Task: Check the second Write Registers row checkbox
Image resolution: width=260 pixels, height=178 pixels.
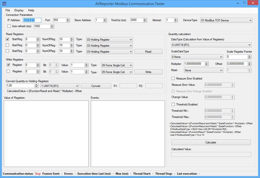Action: click(x=8, y=71)
